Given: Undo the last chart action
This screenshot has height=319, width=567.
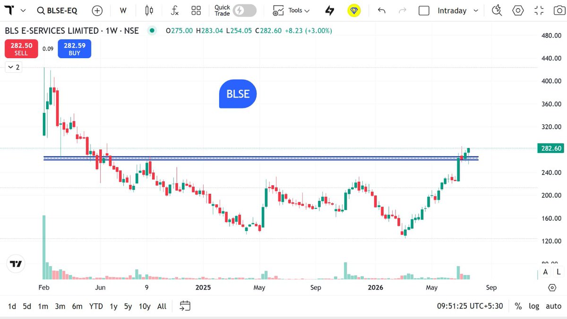Looking at the screenshot, I should (382, 10).
